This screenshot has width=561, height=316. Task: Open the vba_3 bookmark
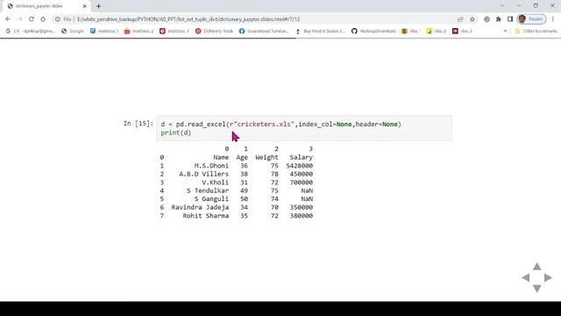click(462, 32)
